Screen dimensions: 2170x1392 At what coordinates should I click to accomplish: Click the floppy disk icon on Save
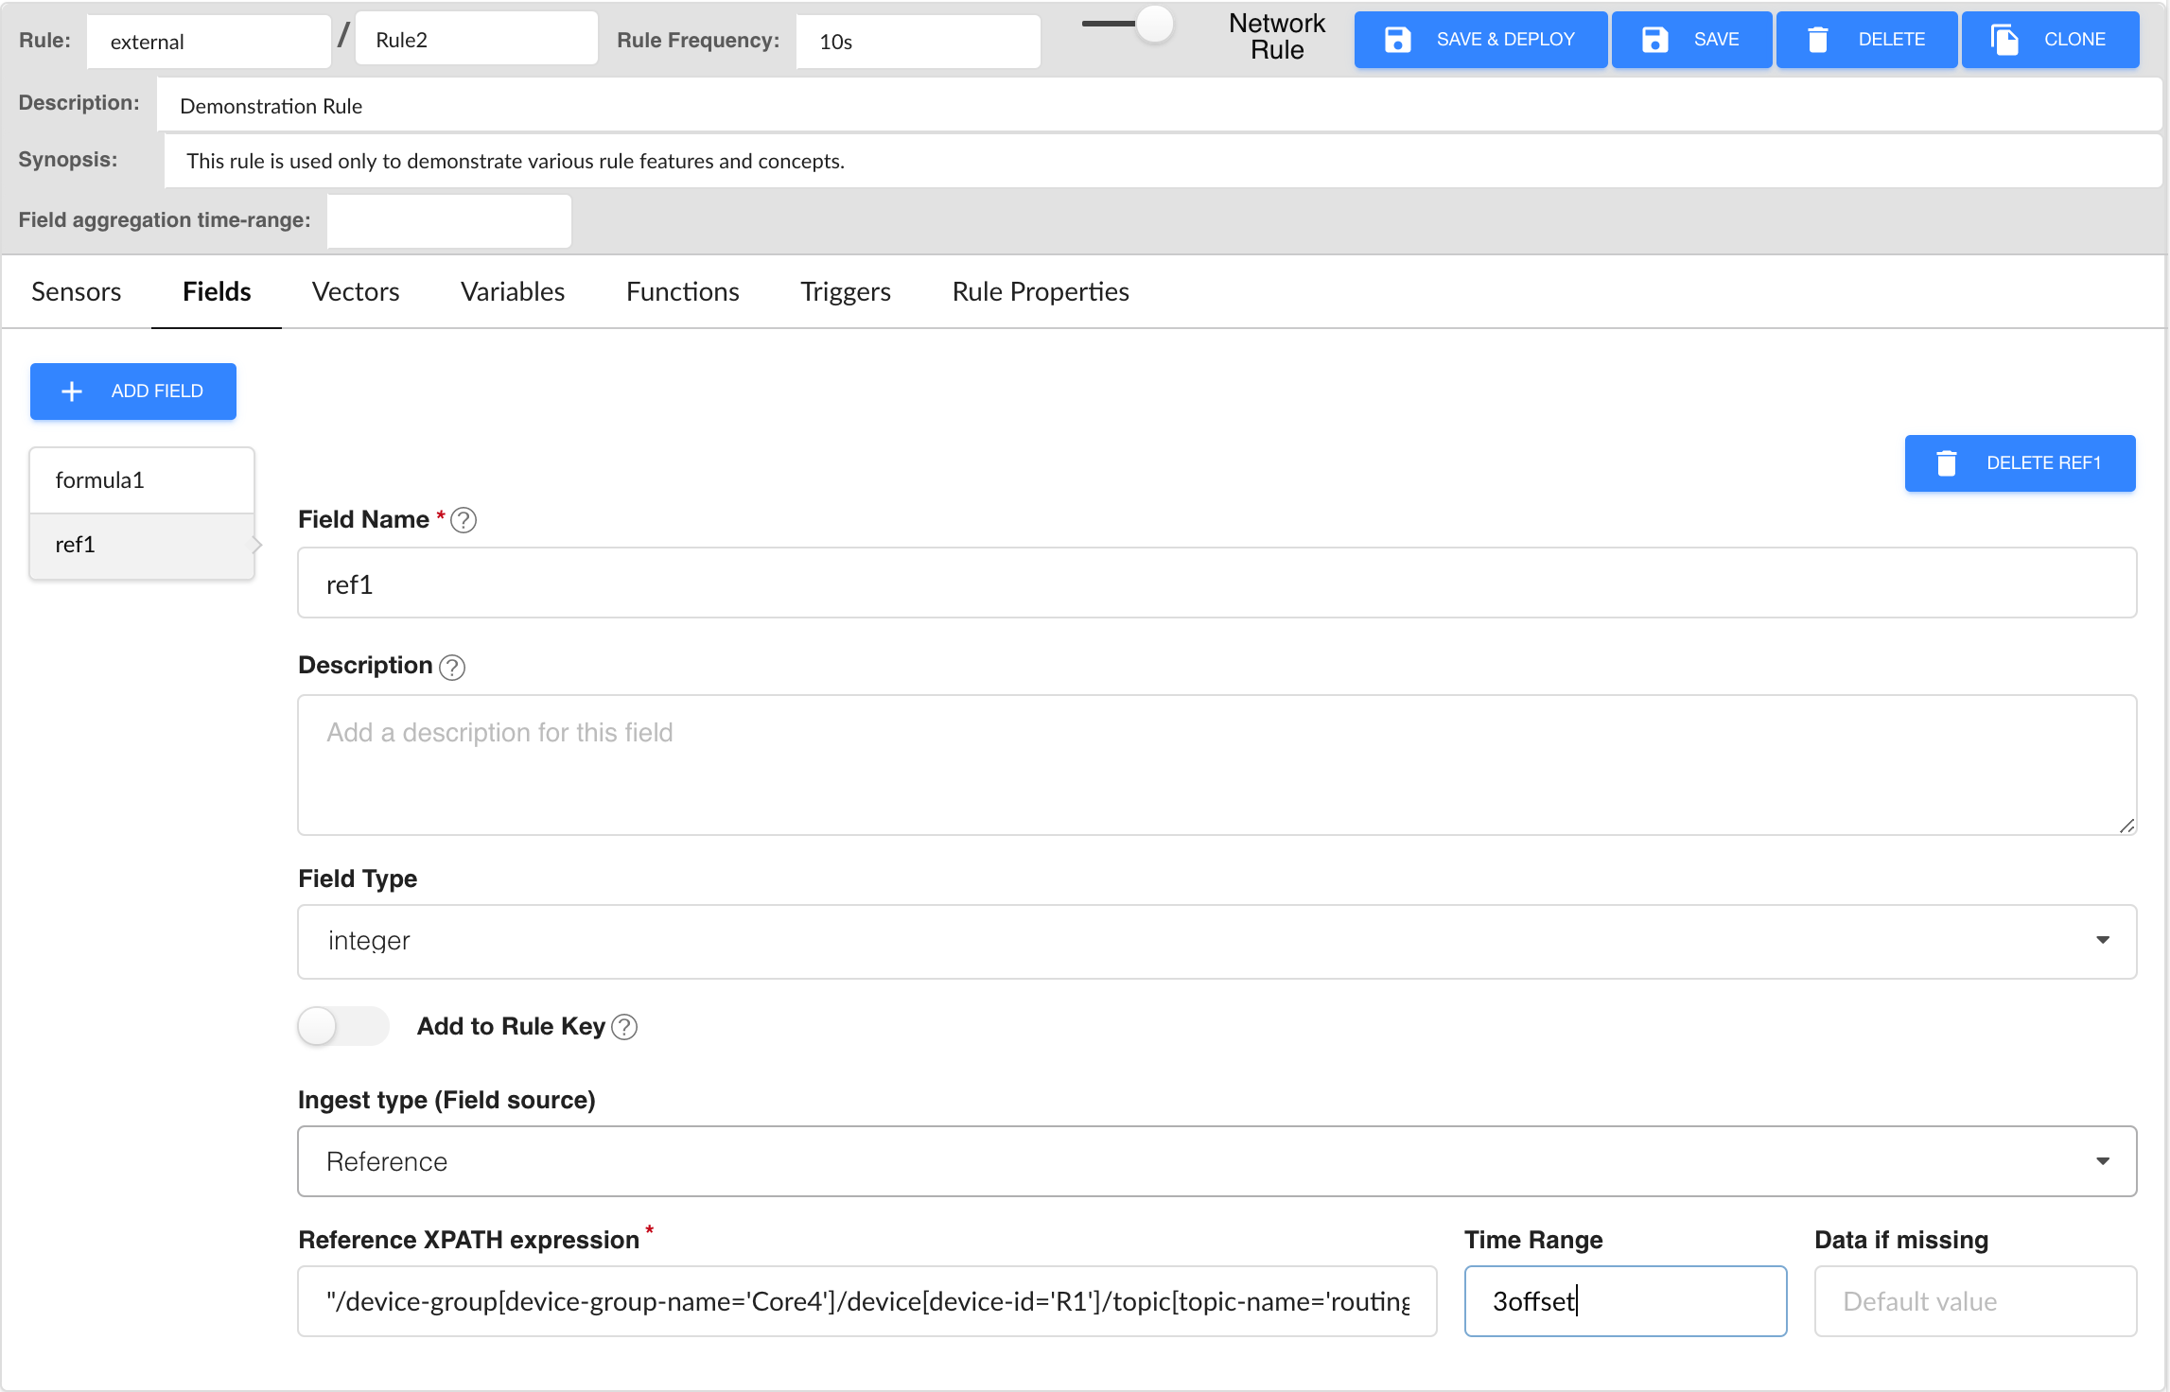click(x=1654, y=40)
